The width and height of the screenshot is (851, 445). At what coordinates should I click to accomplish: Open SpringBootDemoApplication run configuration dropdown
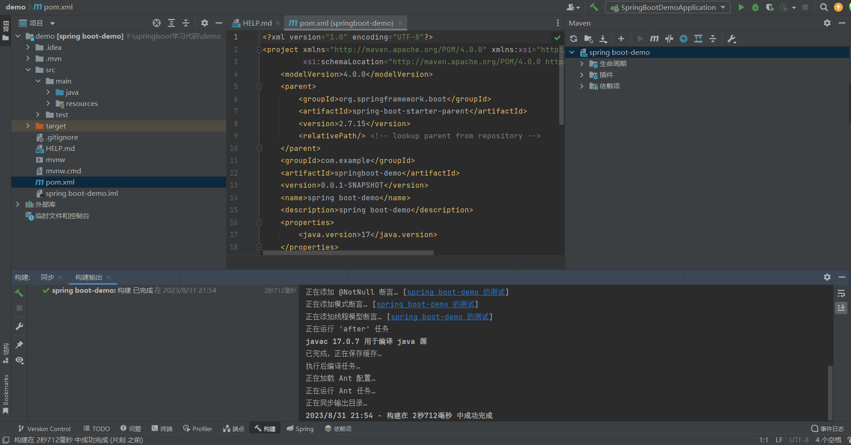[x=667, y=7]
